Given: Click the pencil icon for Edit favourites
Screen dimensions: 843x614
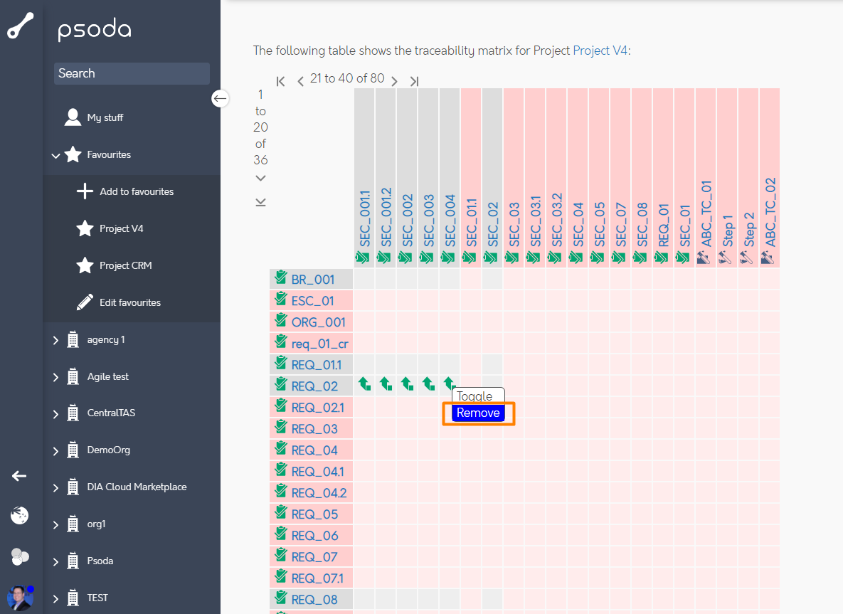Looking at the screenshot, I should [85, 302].
